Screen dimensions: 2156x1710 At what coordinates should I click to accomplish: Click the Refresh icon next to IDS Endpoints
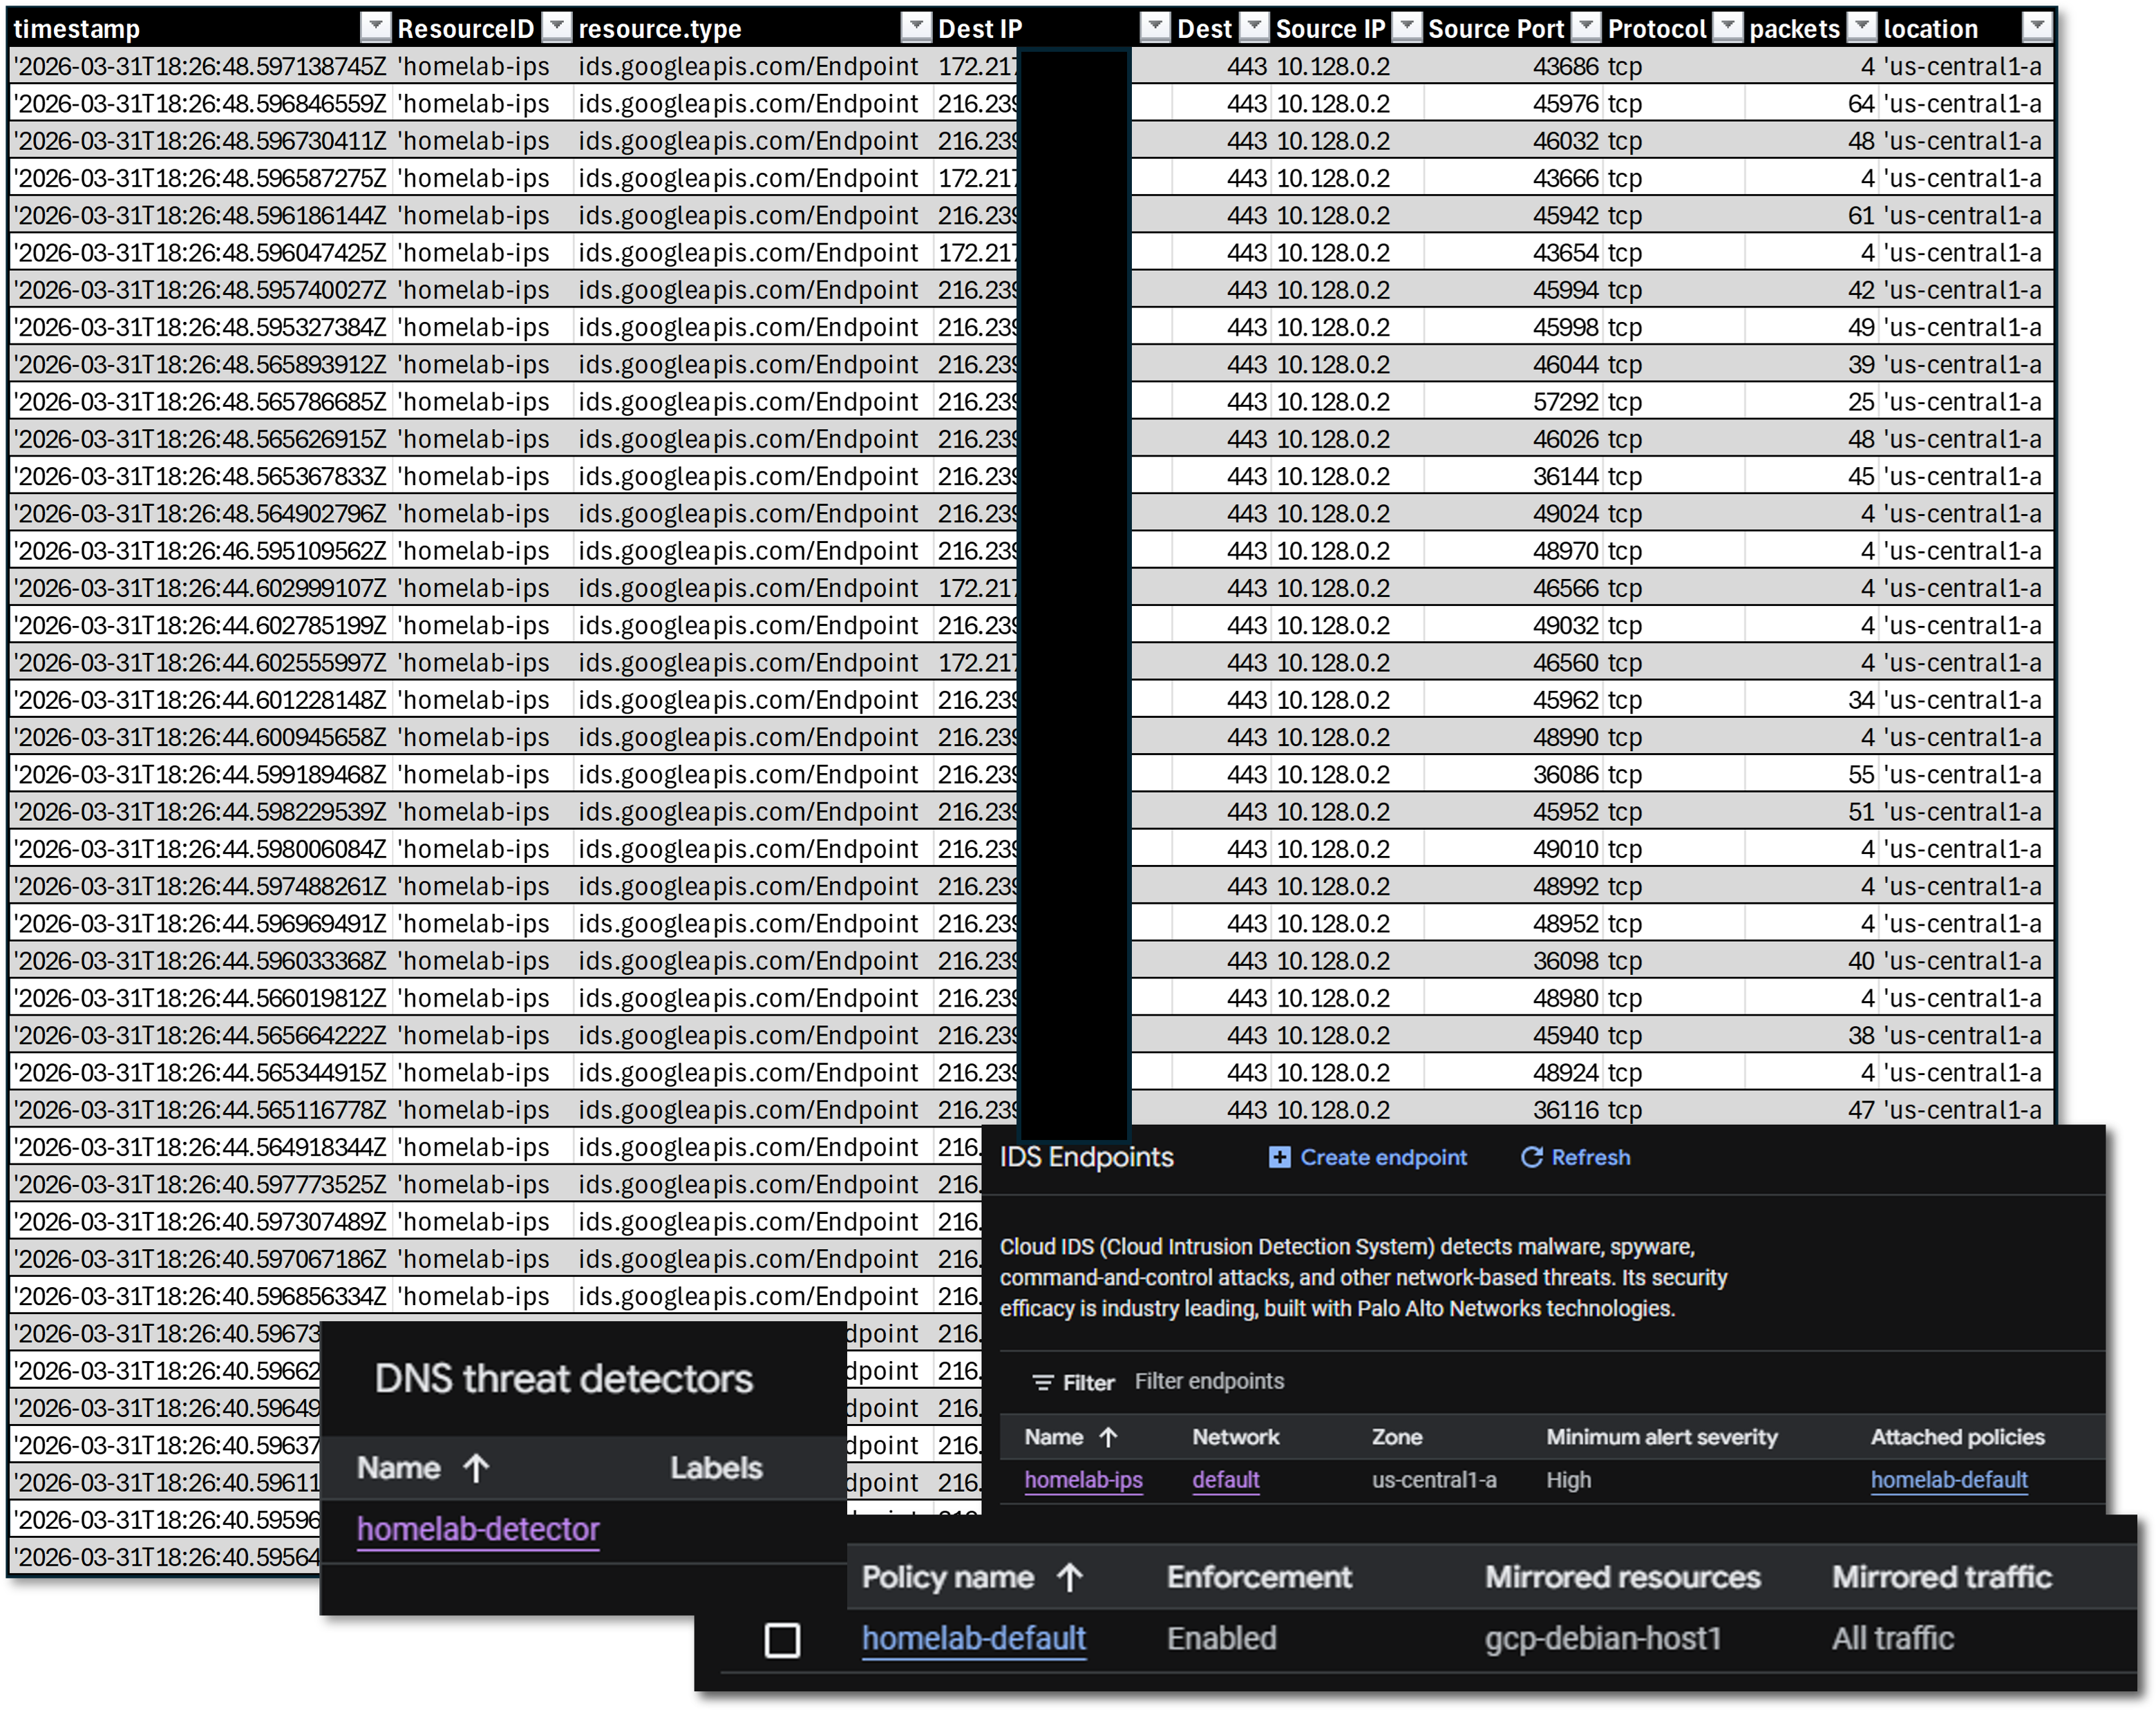tap(1532, 1158)
